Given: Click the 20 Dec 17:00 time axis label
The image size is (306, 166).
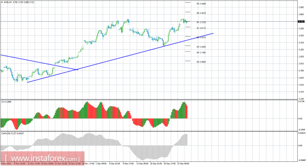Looking at the screenshot, I should 170,164.
